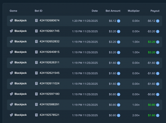The height and width of the screenshot is (123, 166).
Task: Select -$1.60 payout in row 424192621545
Action: click(x=151, y=73)
